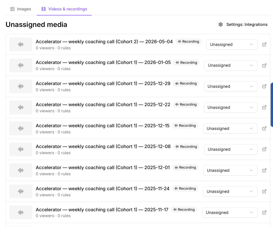Screen dimensions: 273x227
Task: Click the Recording badge on 2025-12-08 row
Action: [186, 147]
